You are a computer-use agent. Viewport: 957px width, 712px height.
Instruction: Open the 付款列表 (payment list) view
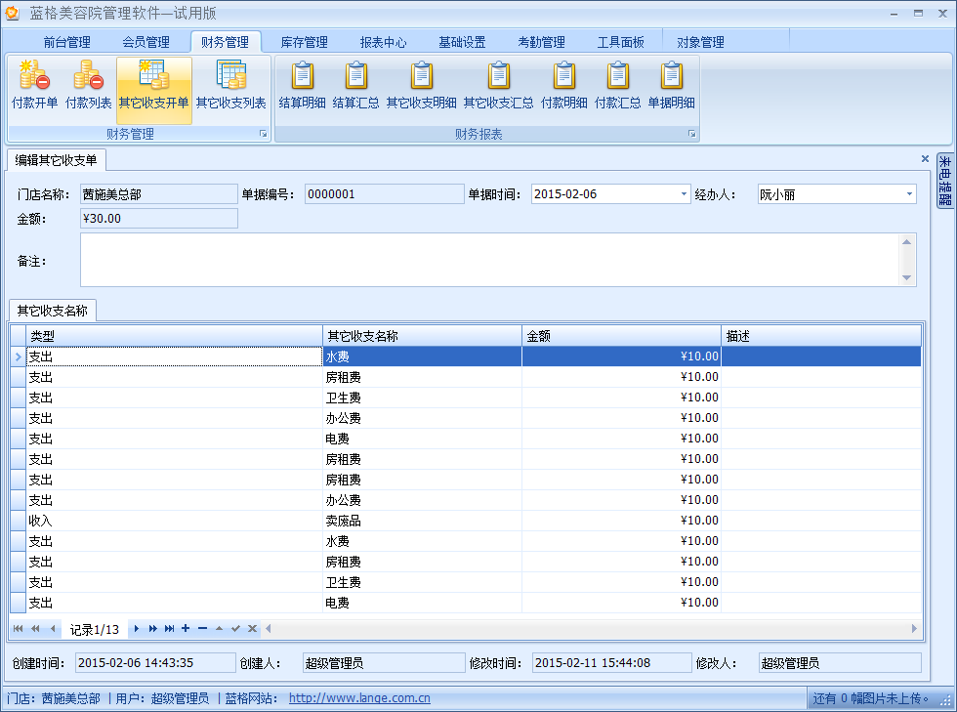click(89, 86)
